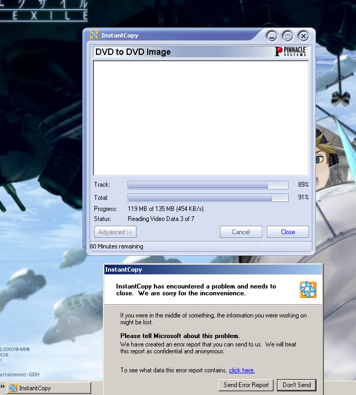The width and height of the screenshot is (356, 395).
Task: Click the Pinnacle Systems logo
Action: [291, 51]
